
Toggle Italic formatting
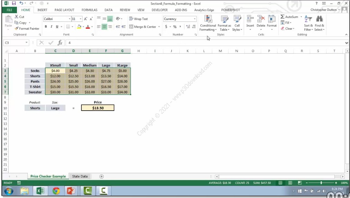click(51, 27)
